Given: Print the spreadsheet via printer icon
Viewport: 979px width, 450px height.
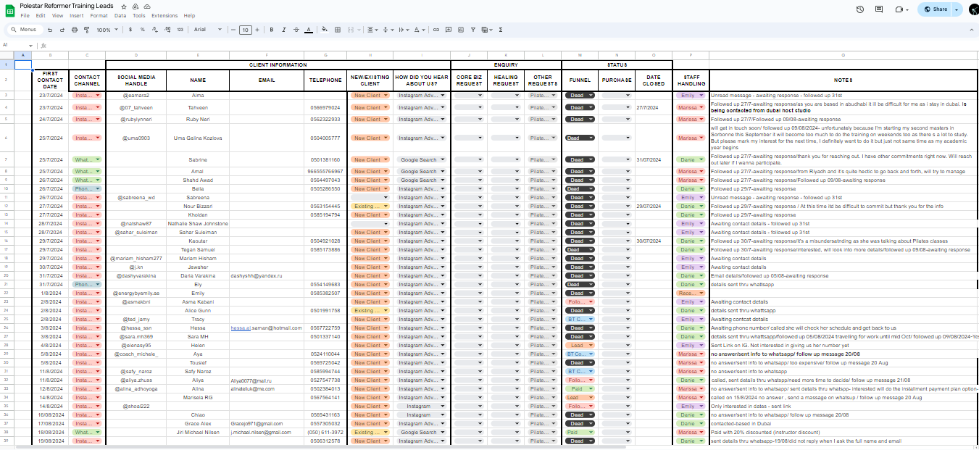Looking at the screenshot, I should (75, 30).
